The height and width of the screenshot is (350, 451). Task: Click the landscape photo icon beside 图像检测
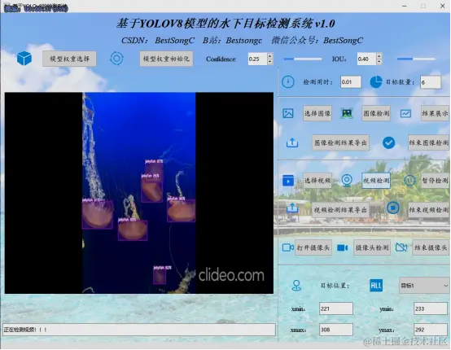pos(347,113)
